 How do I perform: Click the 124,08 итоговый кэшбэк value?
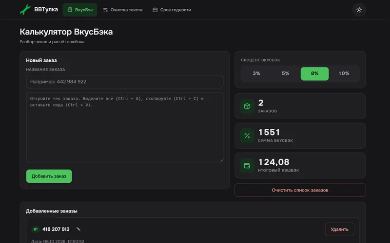[x=274, y=162]
